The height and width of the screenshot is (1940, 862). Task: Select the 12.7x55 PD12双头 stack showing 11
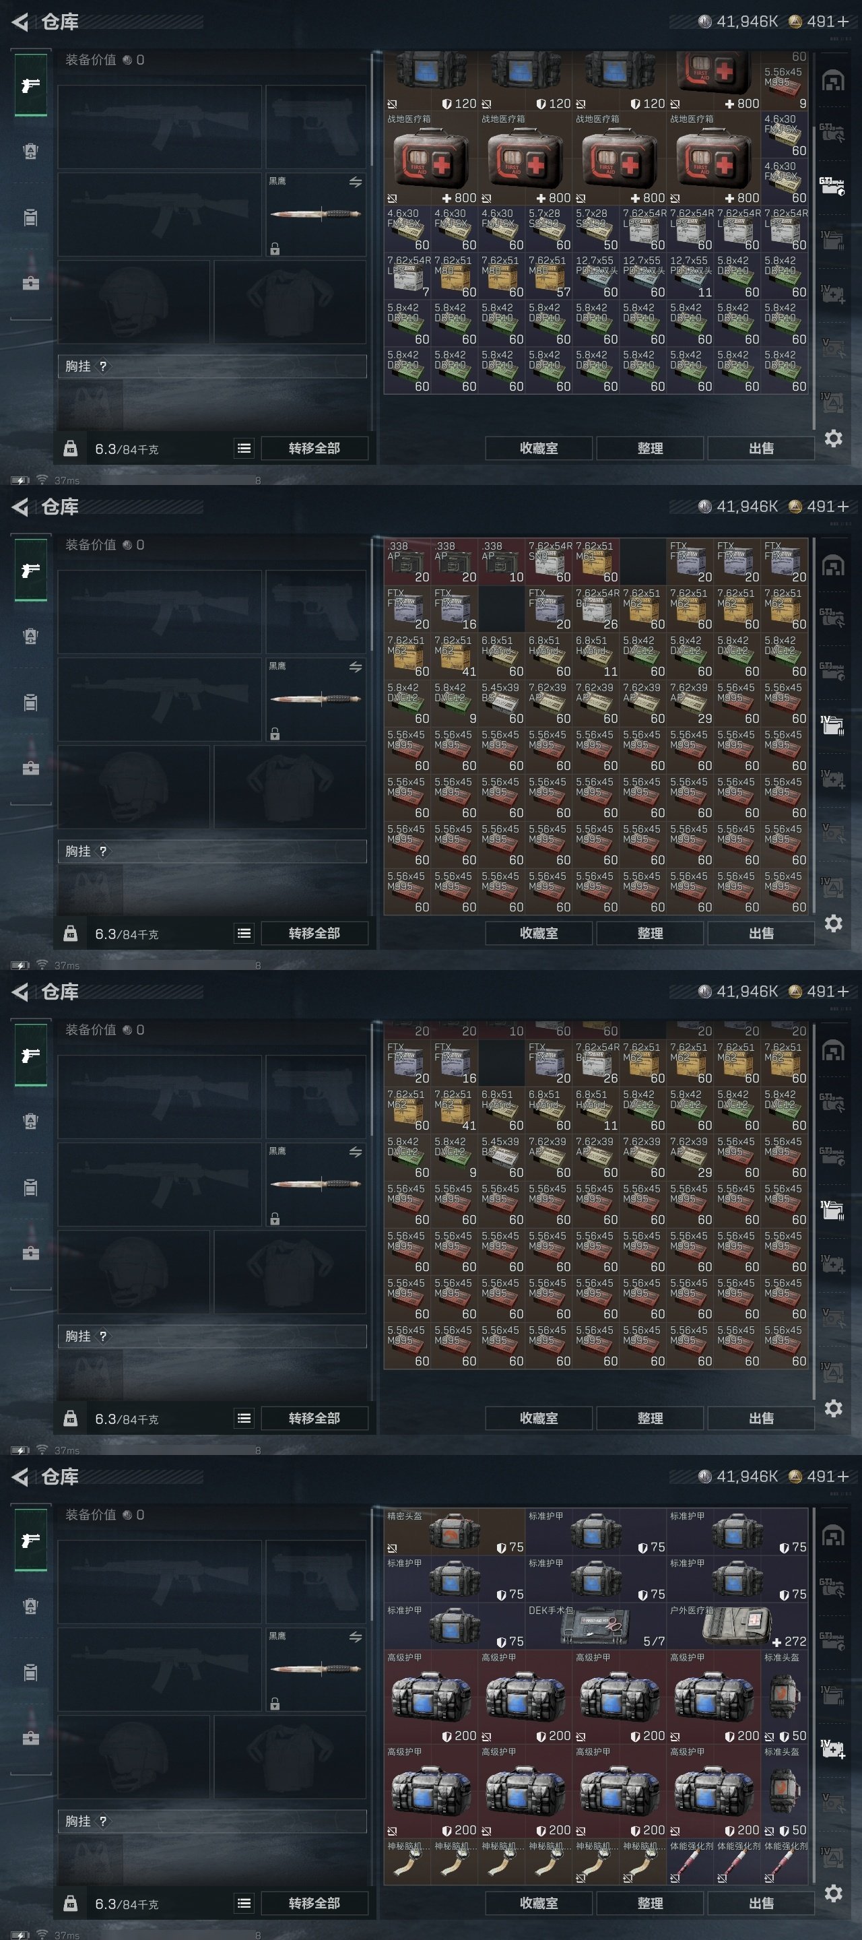point(690,276)
